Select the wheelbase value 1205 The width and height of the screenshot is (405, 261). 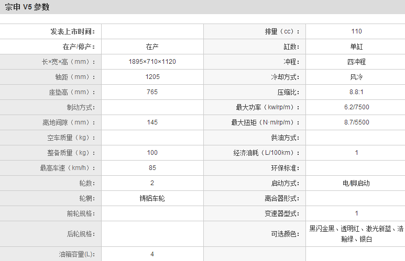pos(152,77)
